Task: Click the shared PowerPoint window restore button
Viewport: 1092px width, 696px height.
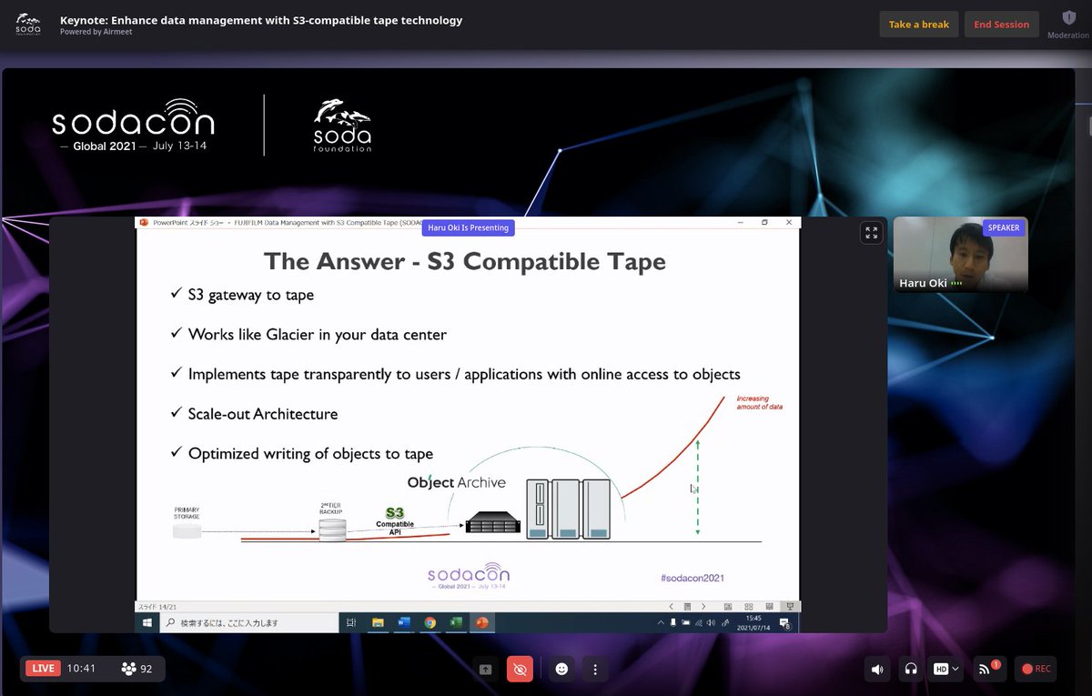Action: coord(764,222)
